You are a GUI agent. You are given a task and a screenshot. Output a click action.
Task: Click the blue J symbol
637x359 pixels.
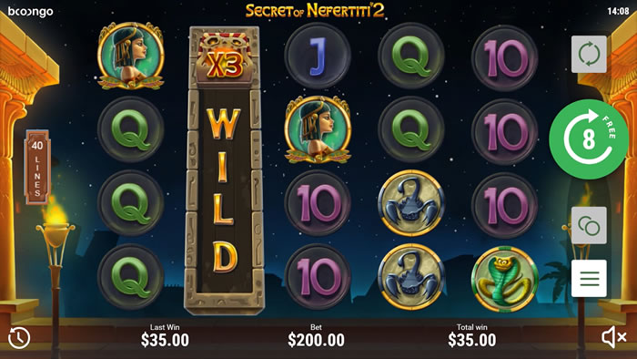tap(318, 56)
